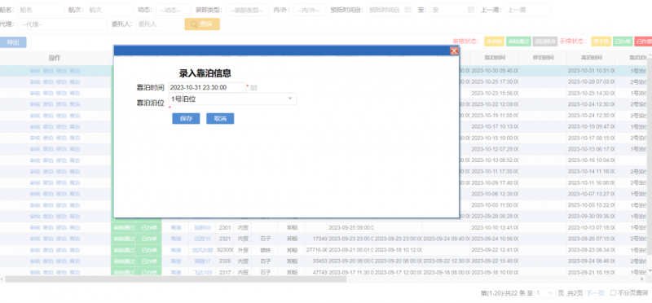Click the 取消 button in dialog

tap(220, 118)
